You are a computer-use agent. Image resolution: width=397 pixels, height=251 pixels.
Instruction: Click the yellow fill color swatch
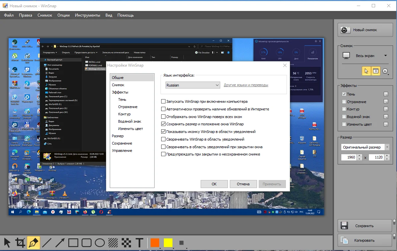pyautogui.click(x=168, y=243)
